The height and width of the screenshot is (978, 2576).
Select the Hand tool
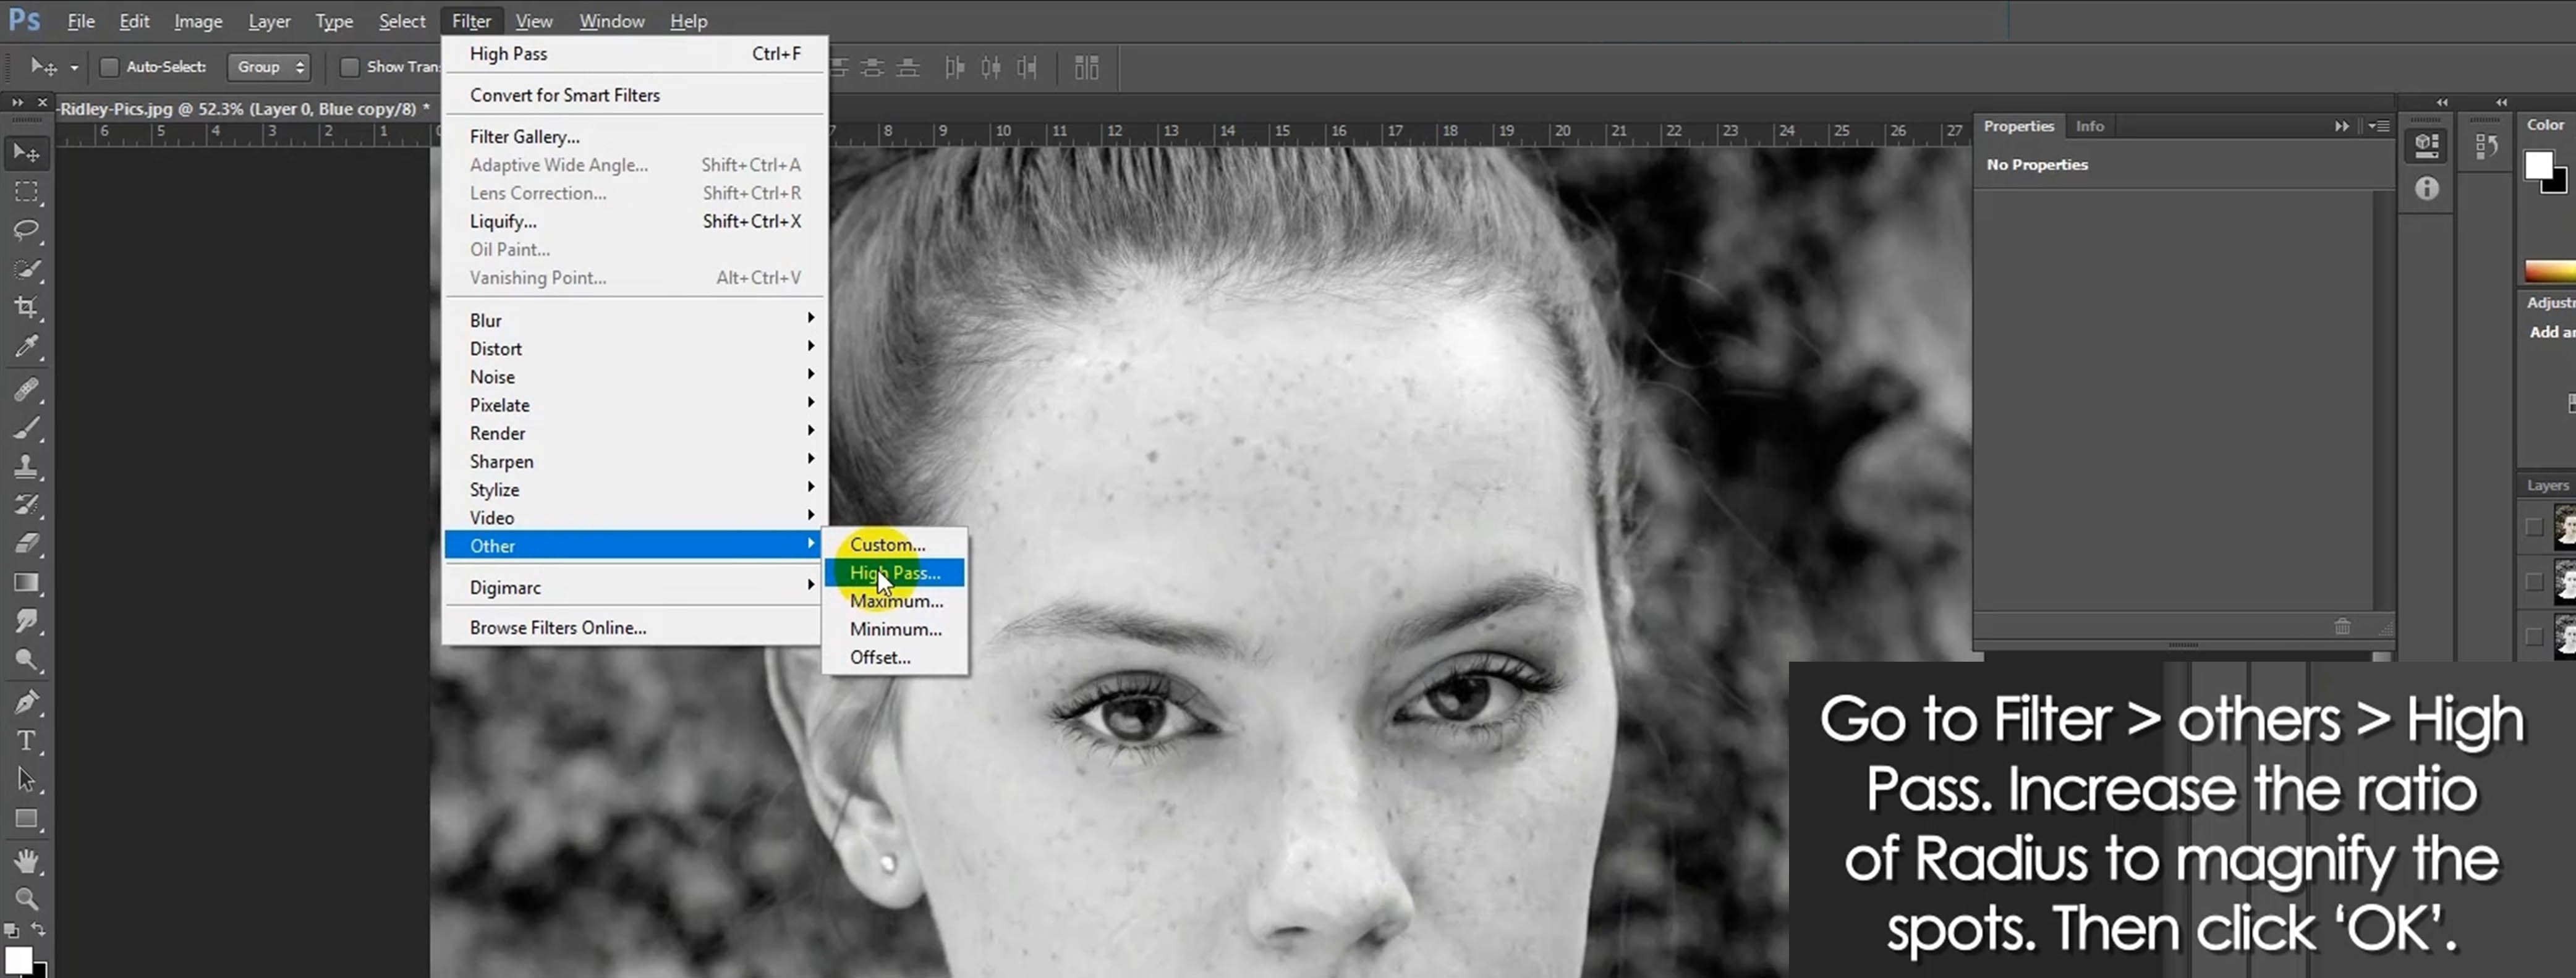(26, 861)
